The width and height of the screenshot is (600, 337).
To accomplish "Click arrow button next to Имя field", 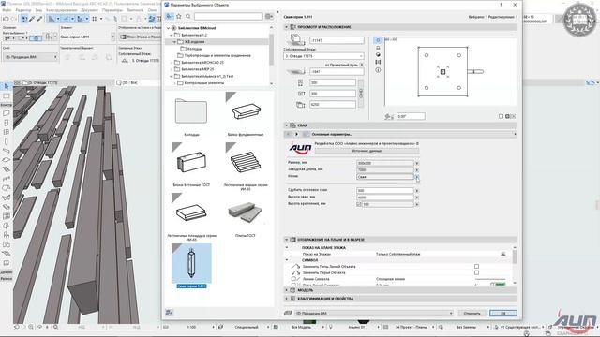I will (x=417, y=177).
